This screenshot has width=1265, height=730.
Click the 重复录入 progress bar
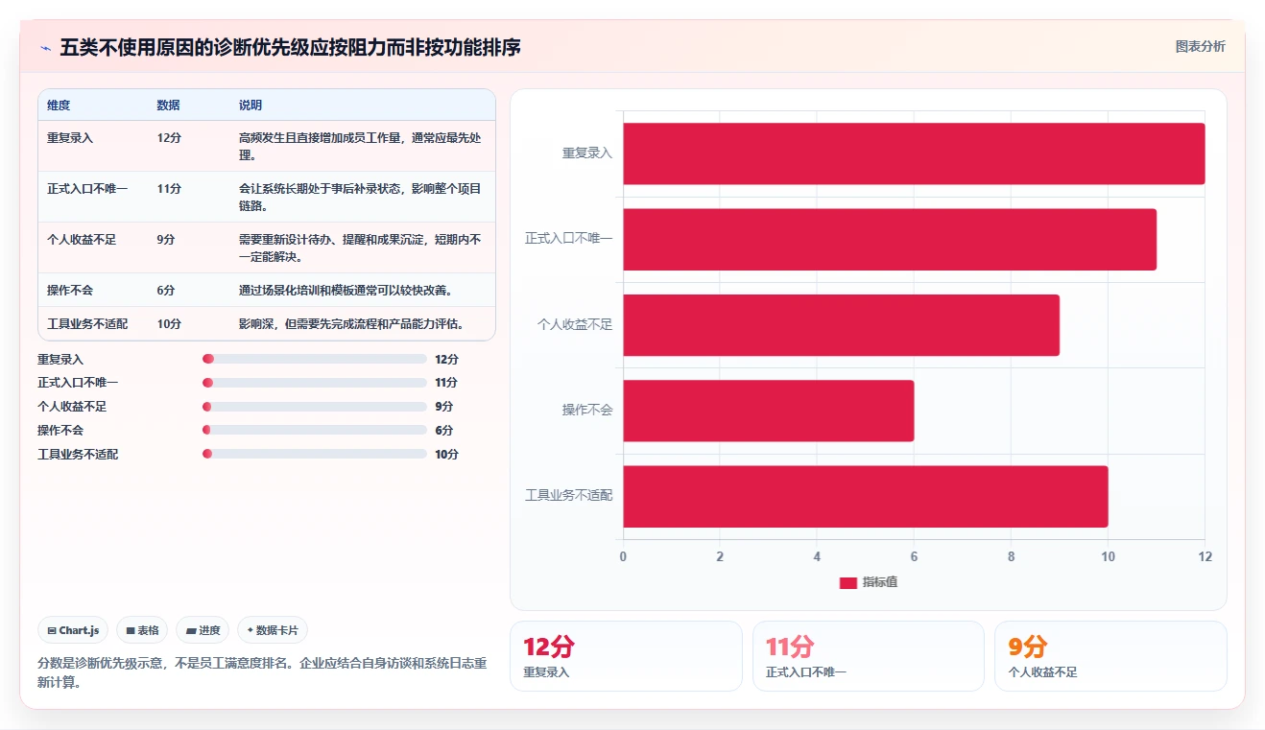pos(315,359)
